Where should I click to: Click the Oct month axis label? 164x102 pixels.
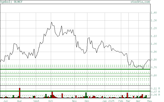point(51,101)
